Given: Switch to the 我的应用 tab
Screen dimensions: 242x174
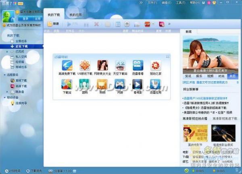Looking at the screenshot, I should pyautogui.click(x=75, y=15).
